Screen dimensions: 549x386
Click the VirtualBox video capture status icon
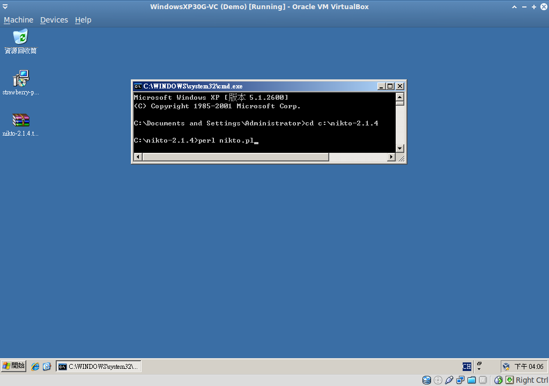(483, 380)
